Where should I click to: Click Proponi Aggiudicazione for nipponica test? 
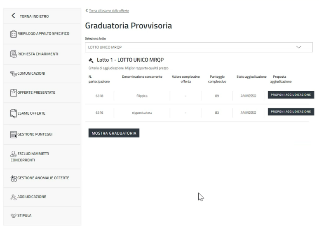(291, 112)
